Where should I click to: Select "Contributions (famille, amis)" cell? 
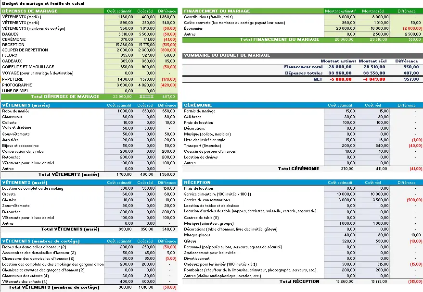(x=208, y=17)
